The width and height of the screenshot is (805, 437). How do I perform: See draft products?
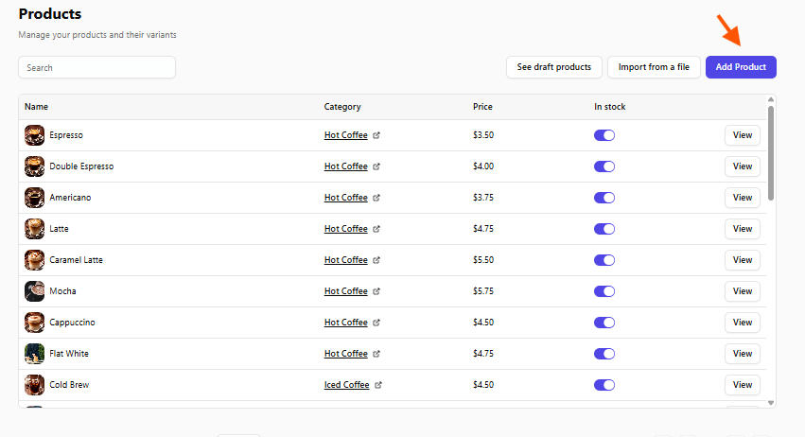coord(553,67)
